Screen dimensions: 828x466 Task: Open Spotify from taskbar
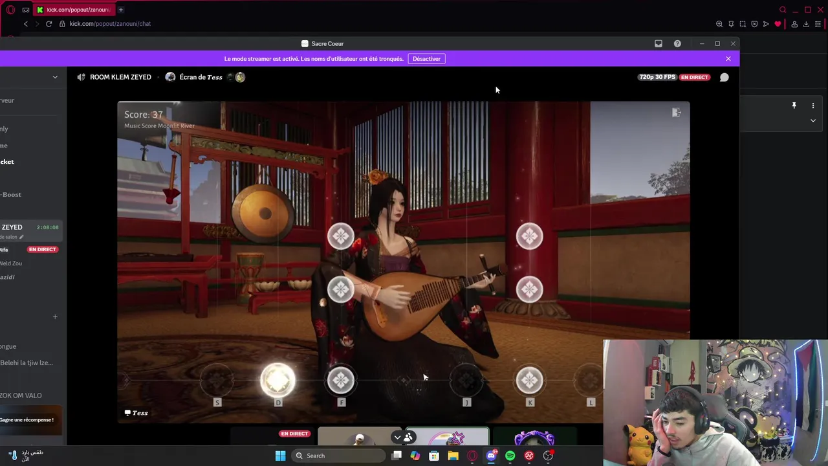tap(510, 456)
